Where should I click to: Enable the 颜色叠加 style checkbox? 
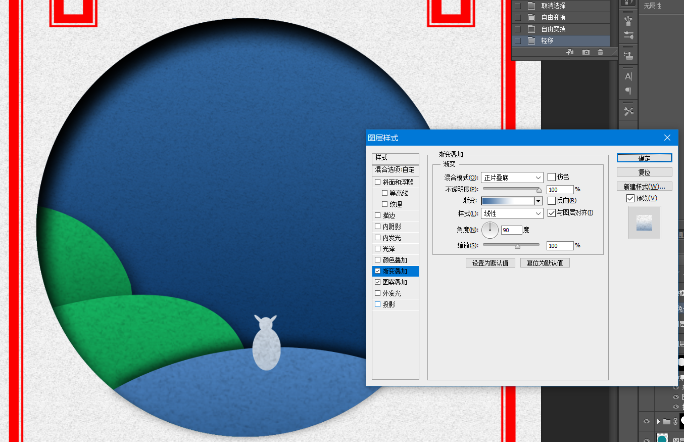click(x=378, y=260)
